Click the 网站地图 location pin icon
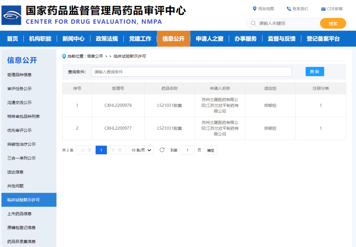Viewport: 356px width, 247px height. point(254,9)
